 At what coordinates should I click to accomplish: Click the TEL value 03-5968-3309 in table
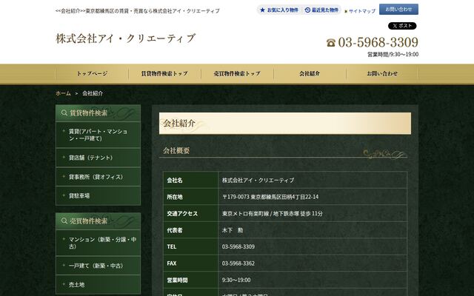coord(238,246)
